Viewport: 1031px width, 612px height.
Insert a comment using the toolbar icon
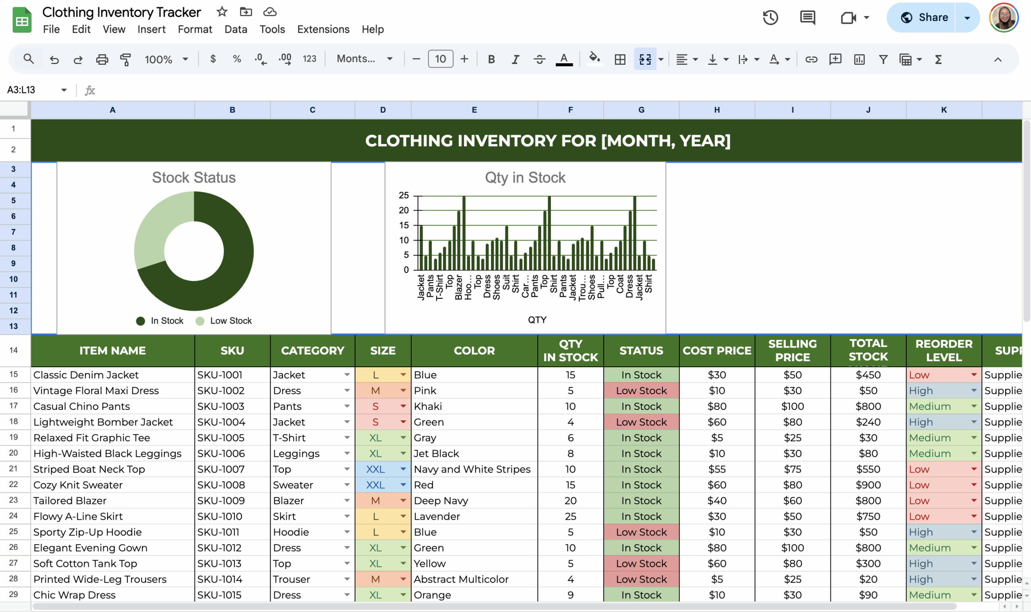tap(836, 59)
